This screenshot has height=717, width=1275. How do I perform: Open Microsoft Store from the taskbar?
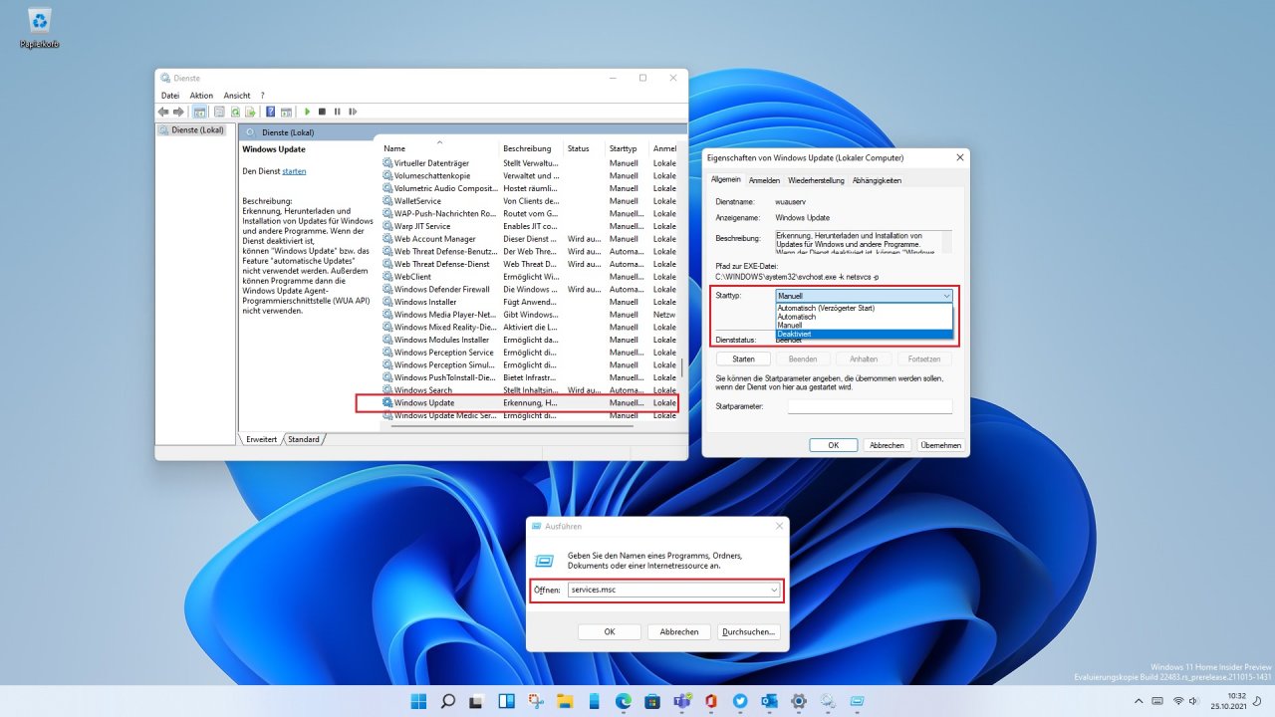tap(652, 701)
